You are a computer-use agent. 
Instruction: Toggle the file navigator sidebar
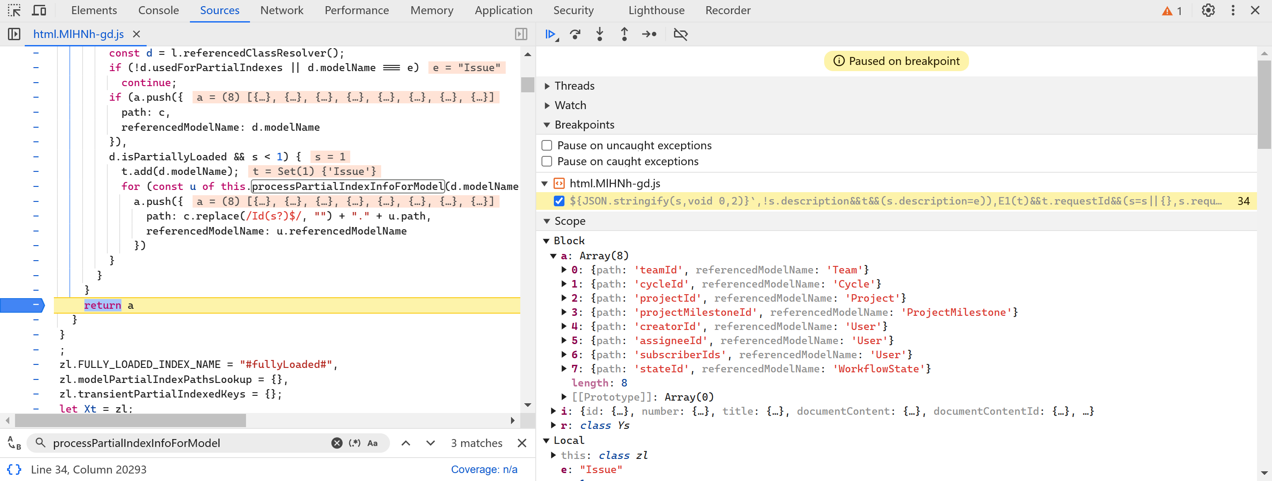[14, 34]
